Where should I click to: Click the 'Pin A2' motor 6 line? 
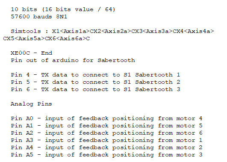(x=106, y=133)
